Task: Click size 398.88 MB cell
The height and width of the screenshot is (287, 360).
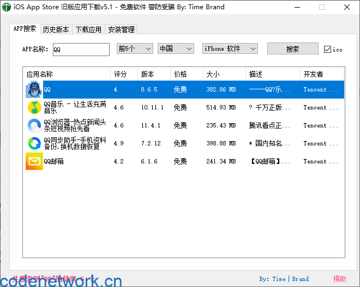Action: [x=221, y=143]
